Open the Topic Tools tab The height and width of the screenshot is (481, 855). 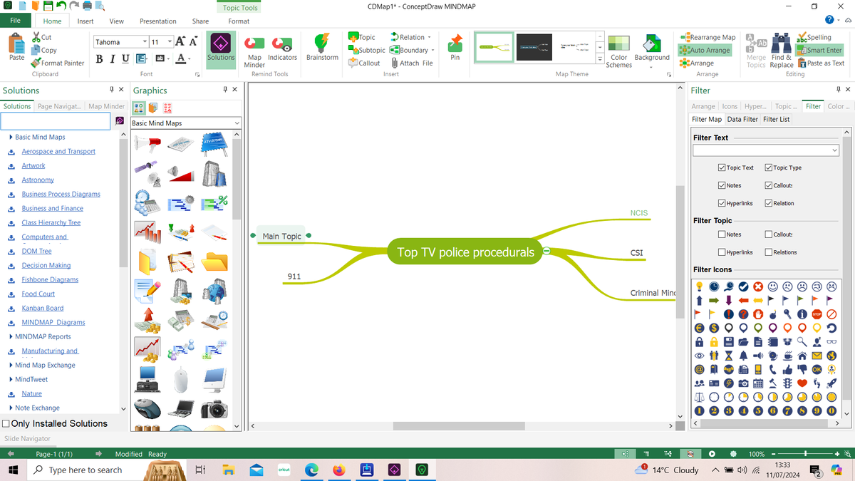pyautogui.click(x=239, y=7)
